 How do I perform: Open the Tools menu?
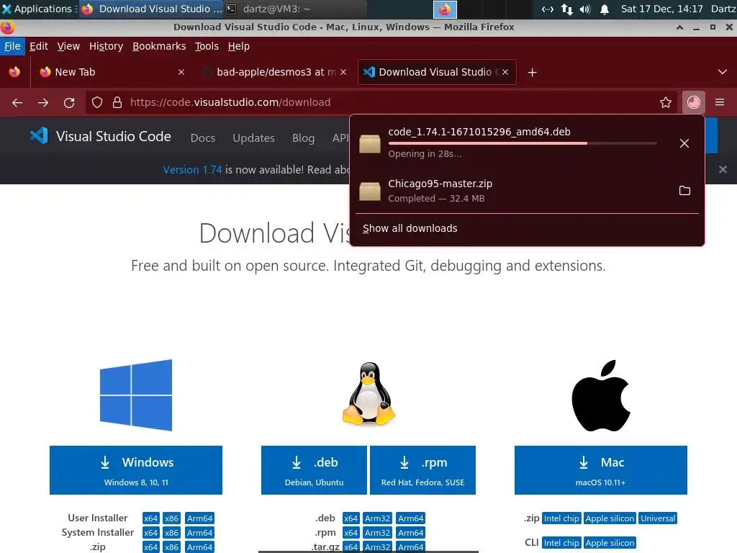[x=207, y=46]
